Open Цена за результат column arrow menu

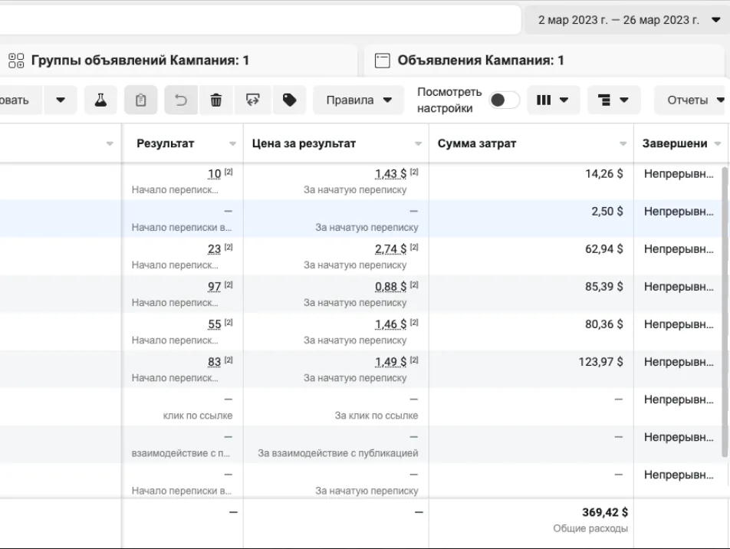coord(418,143)
